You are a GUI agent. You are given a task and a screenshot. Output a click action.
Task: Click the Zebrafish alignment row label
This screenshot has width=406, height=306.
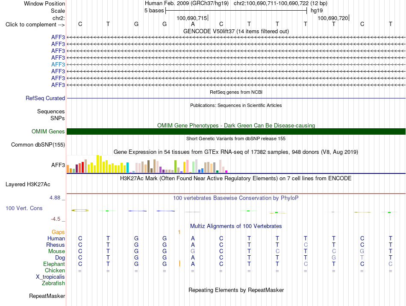pos(53,283)
